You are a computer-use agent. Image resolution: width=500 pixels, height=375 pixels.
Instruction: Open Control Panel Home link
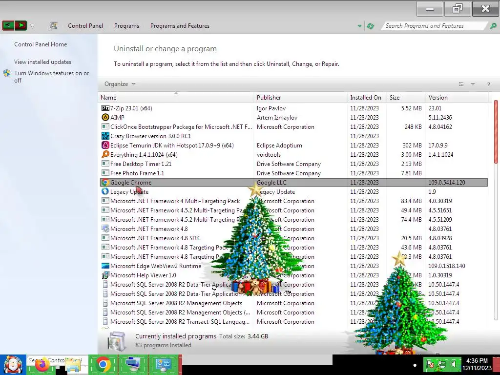pos(41,44)
